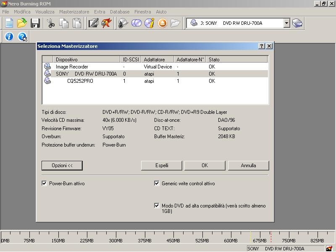Click the 375MB mark on capacity ruler
336x252 pixels.
144,241
